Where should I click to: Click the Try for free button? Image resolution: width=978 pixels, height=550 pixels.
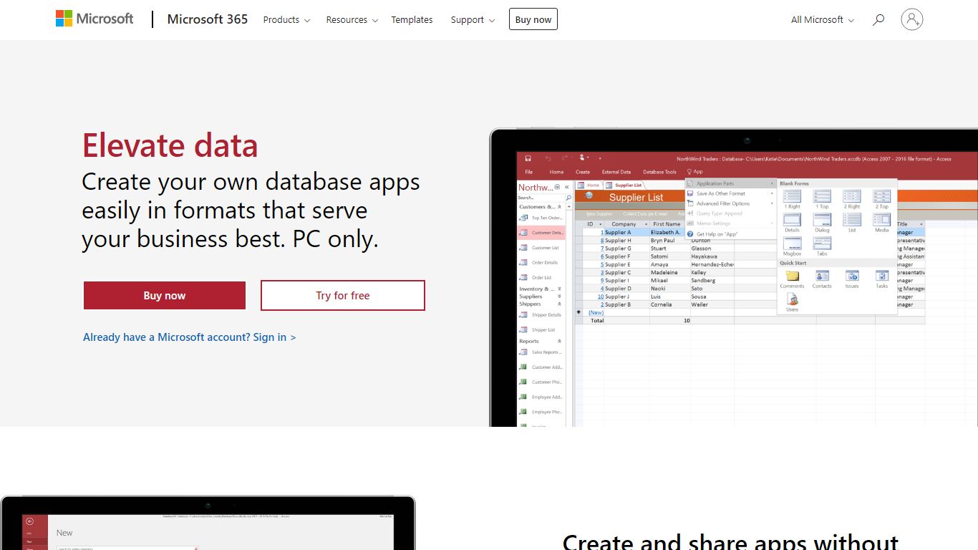(x=343, y=295)
